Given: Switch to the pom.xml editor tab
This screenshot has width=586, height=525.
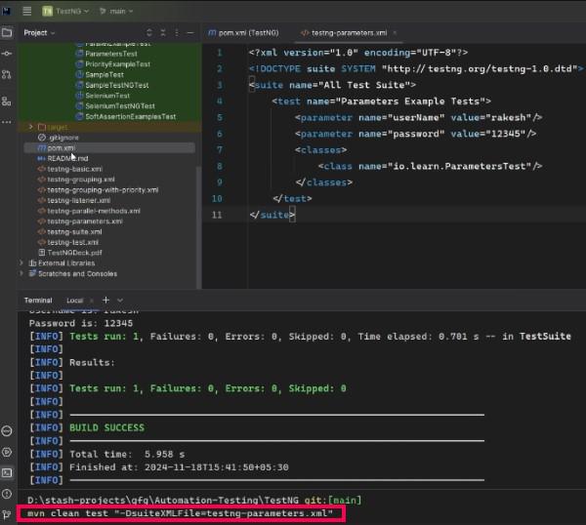Looking at the screenshot, I should pos(244,32).
